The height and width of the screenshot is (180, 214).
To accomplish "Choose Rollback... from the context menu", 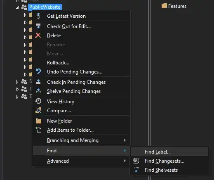I will (x=58, y=63).
